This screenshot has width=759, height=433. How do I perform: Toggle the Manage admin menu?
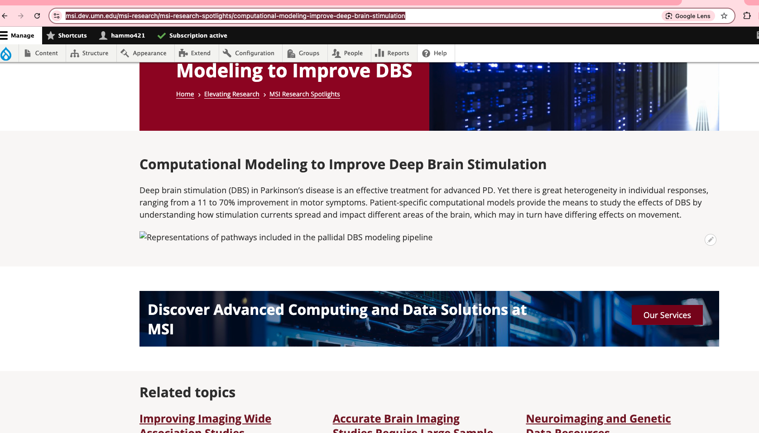(18, 35)
